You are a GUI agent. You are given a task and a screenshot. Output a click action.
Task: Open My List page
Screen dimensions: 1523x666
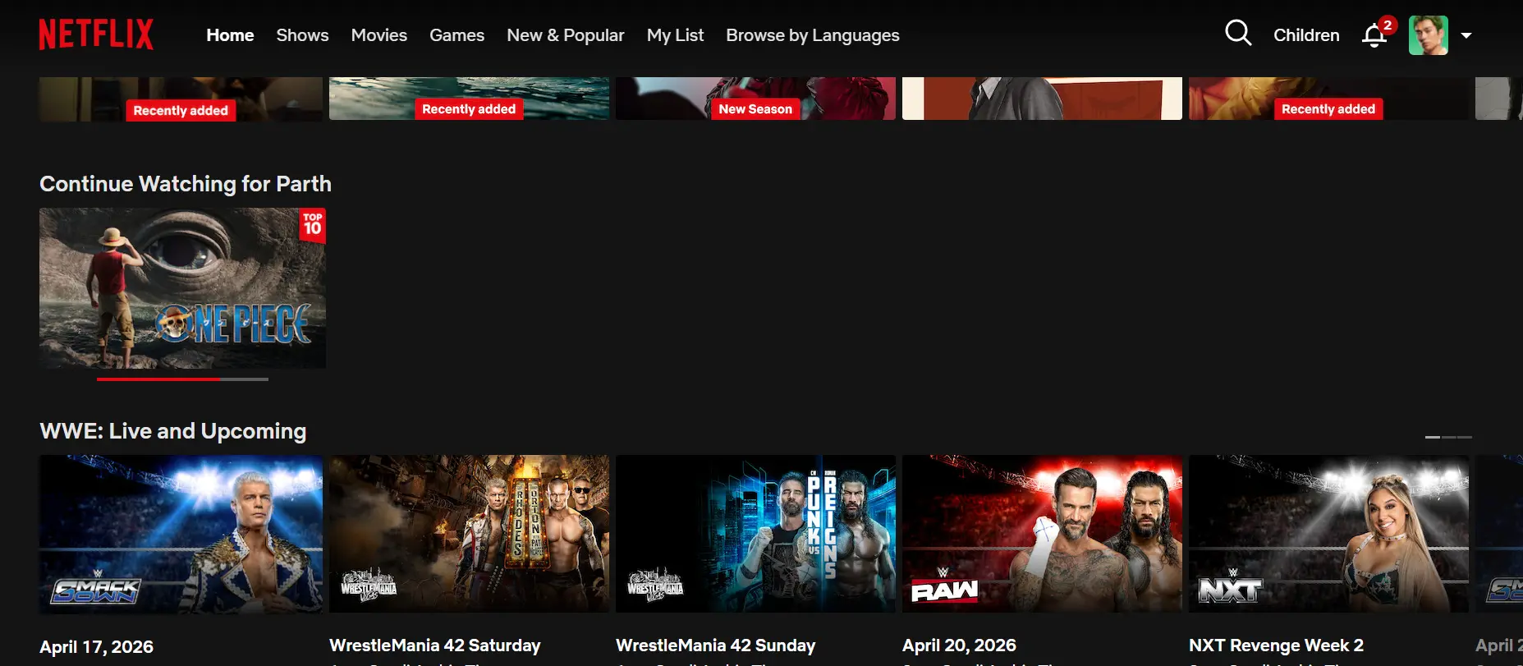coord(675,35)
